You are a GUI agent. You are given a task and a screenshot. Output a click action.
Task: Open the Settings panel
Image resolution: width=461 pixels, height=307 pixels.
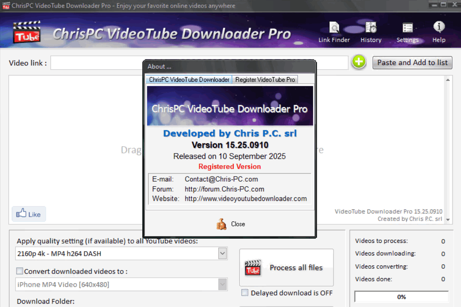(408, 32)
